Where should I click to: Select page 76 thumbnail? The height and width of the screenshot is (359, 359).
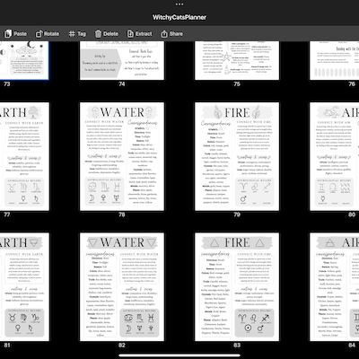tap(335, 61)
